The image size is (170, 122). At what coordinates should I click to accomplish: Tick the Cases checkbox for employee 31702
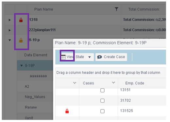point(102,100)
